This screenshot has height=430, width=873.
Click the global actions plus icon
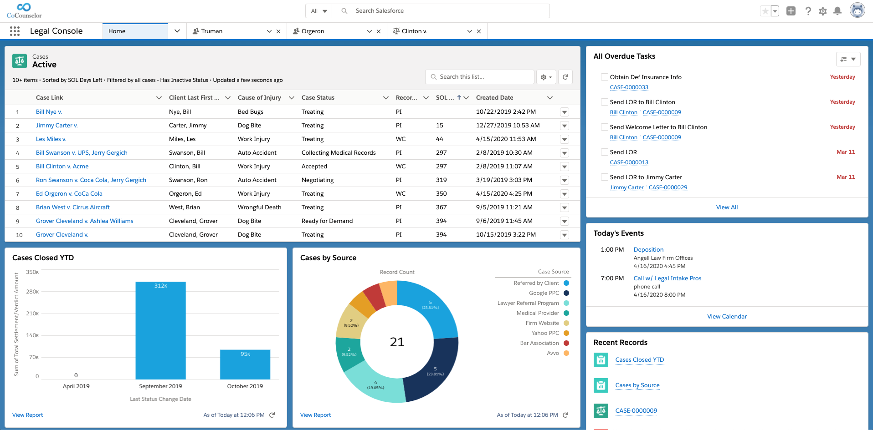point(791,11)
